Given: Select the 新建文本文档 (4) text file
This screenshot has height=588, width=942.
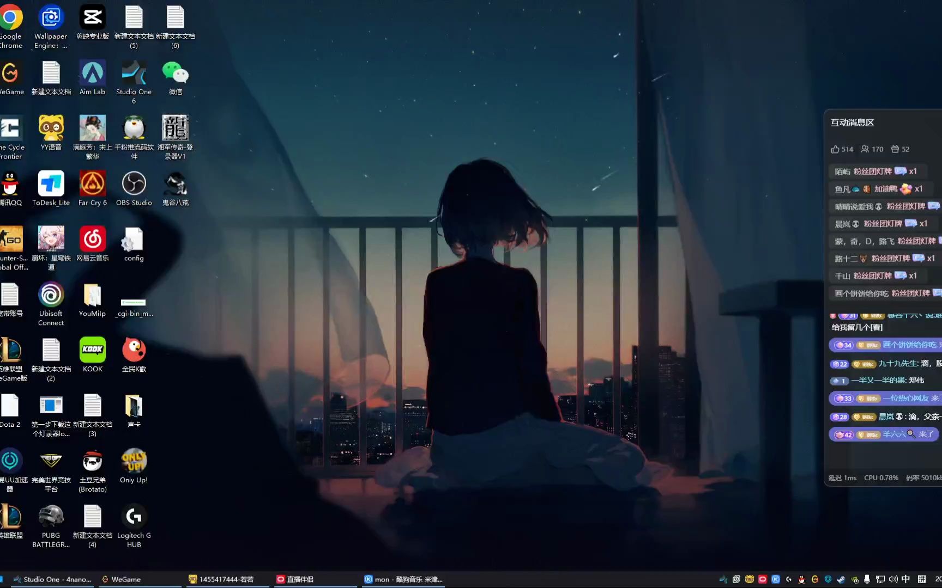Looking at the screenshot, I should click(x=93, y=526).
